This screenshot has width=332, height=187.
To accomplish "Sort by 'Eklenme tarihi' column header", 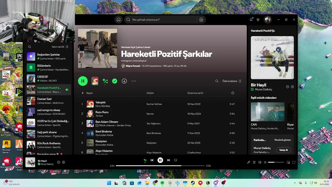I will pyautogui.click(x=195, y=93).
